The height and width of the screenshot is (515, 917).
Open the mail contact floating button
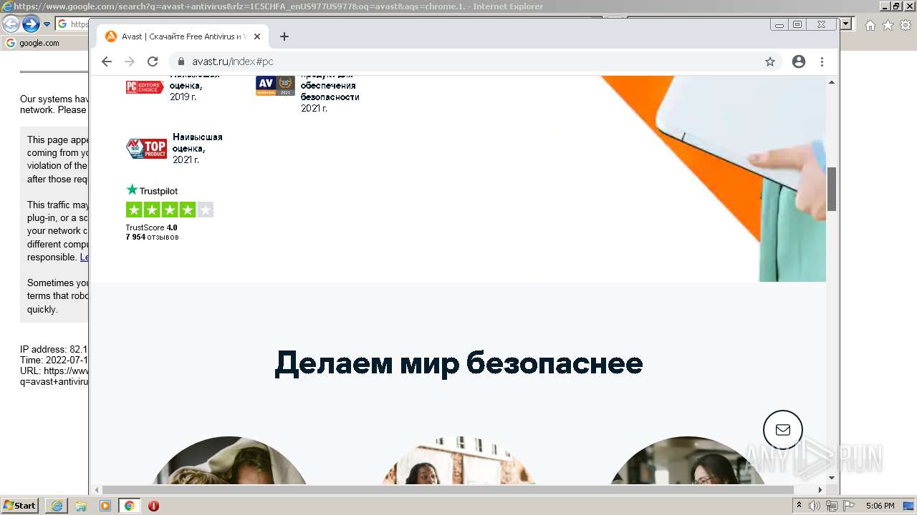tap(783, 430)
